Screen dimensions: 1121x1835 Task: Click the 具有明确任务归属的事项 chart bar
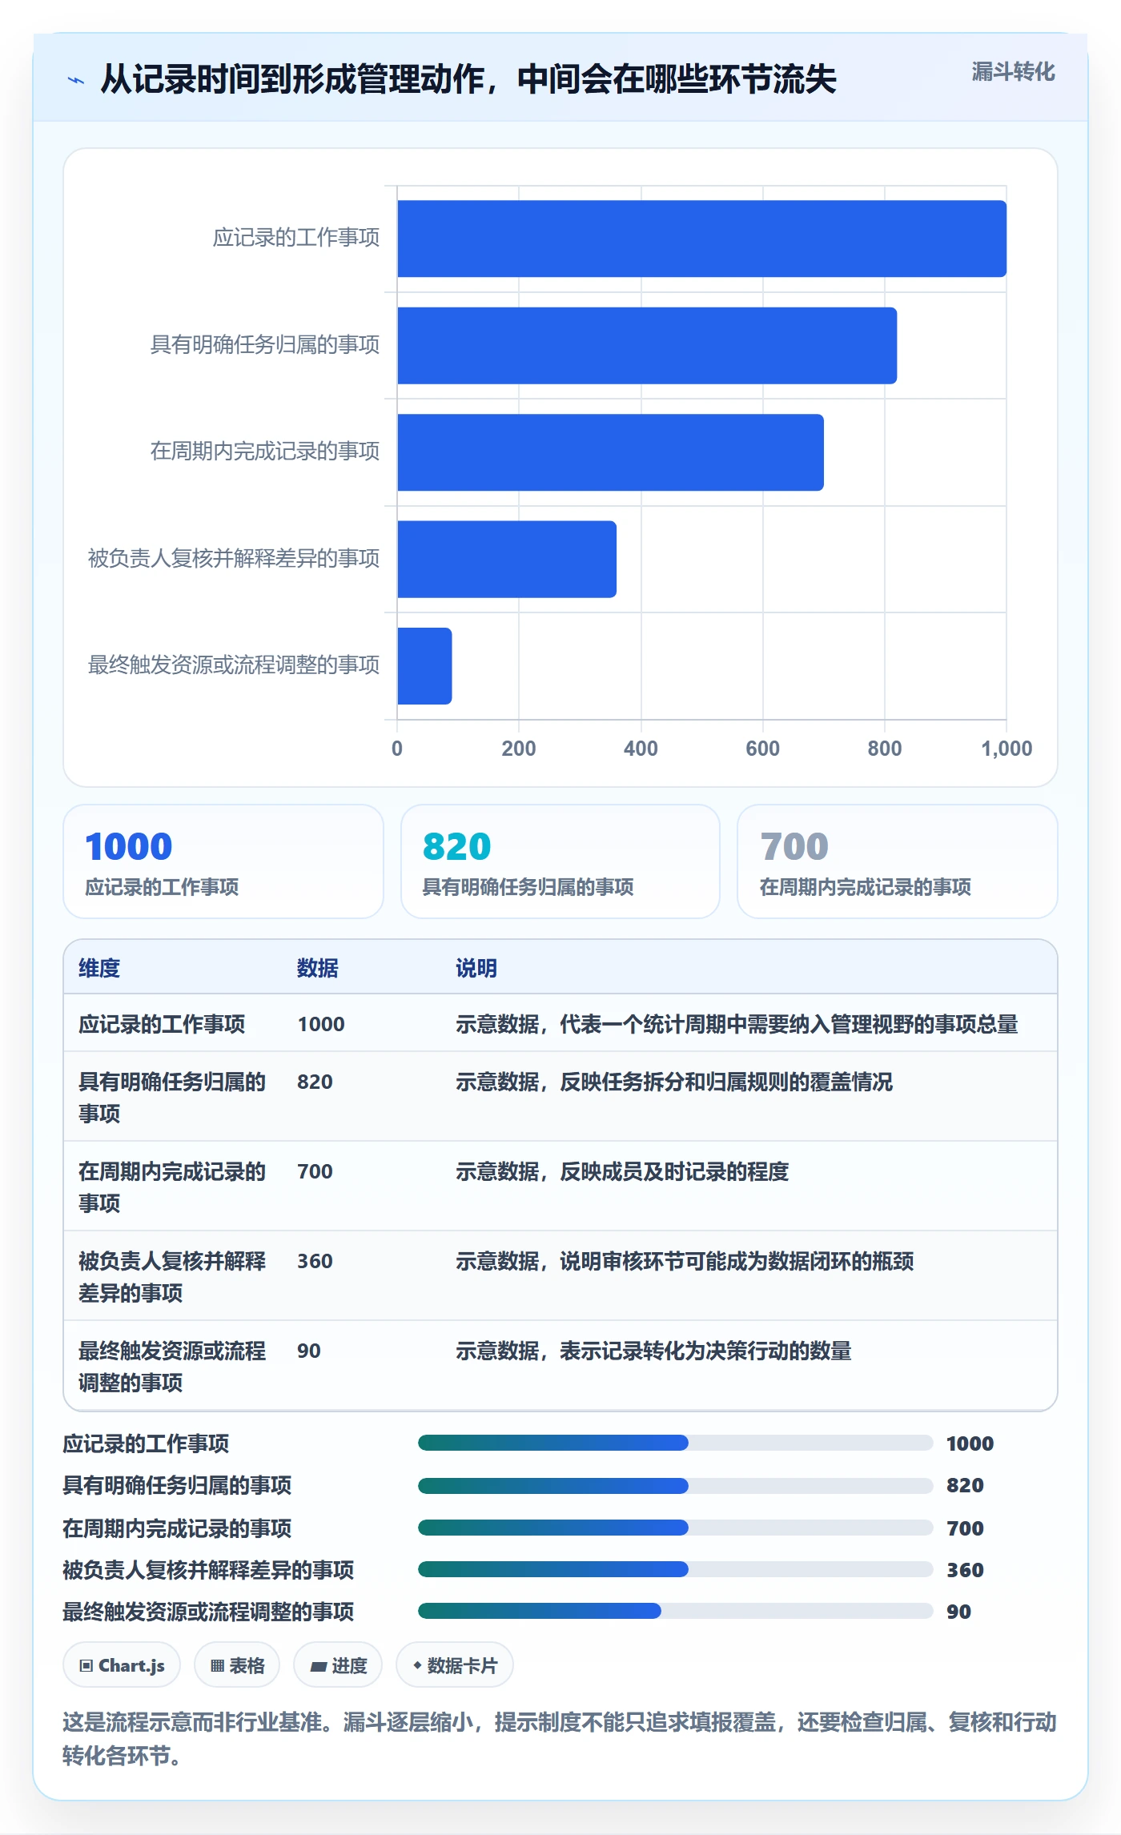[647, 346]
